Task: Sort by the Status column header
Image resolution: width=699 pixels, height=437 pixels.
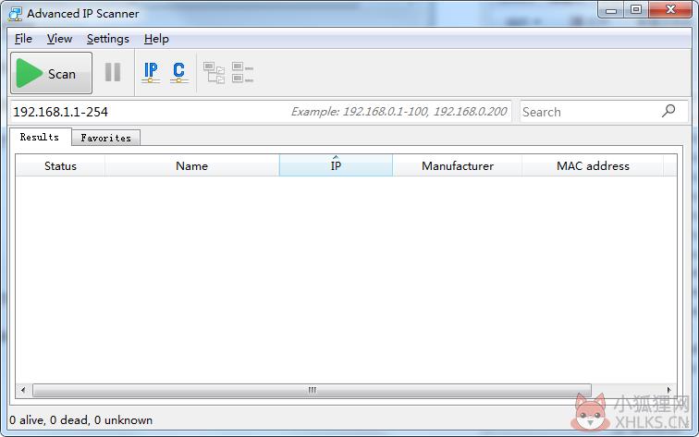Action: pyautogui.click(x=60, y=165)
